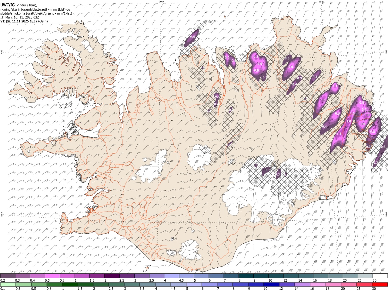Click the initial time 'IT: Mán. 10. 11. 2025 03Z'
Screen dimensions: 388x291
(x=20, y=17)
